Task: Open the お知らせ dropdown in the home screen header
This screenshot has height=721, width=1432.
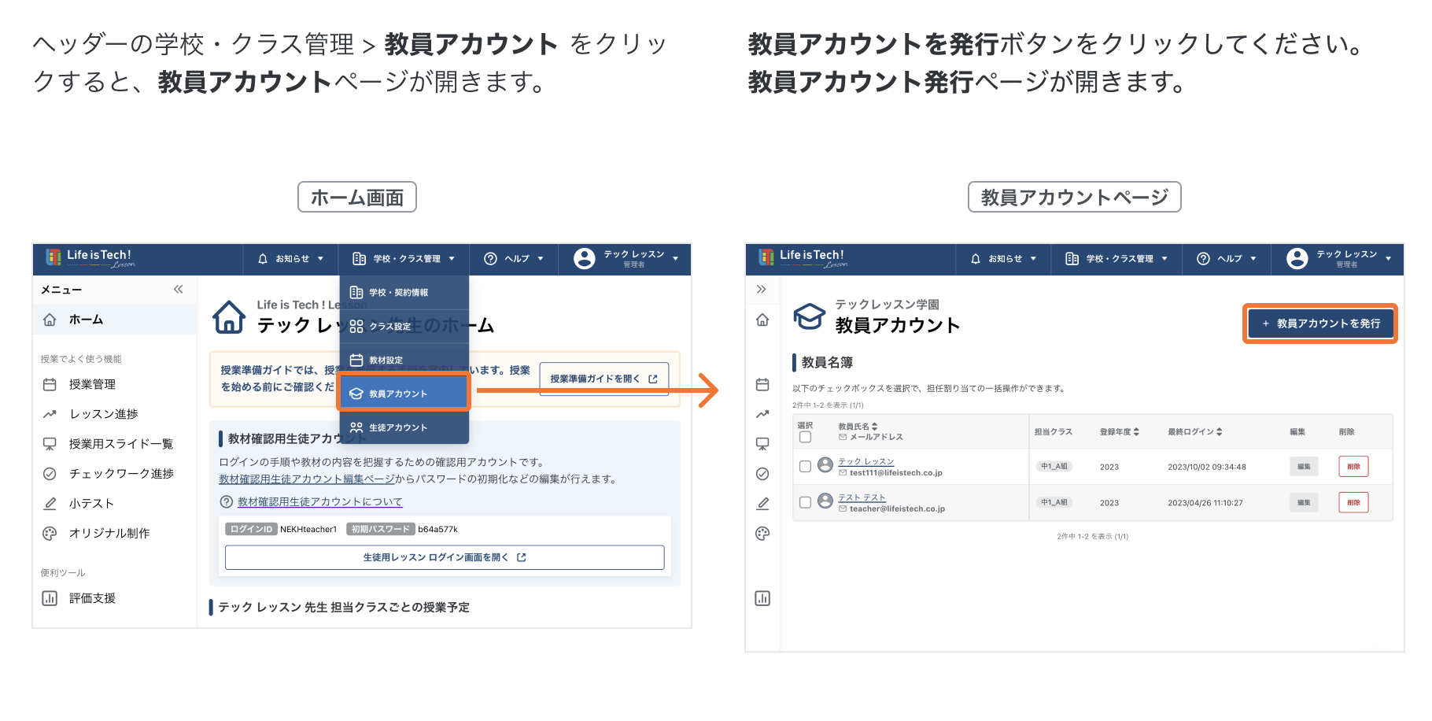Action: click(x=291, y=259)
